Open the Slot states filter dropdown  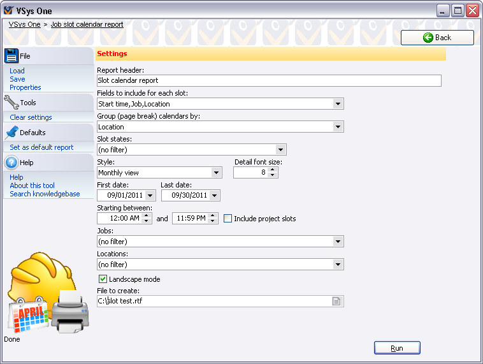[280, 150]
